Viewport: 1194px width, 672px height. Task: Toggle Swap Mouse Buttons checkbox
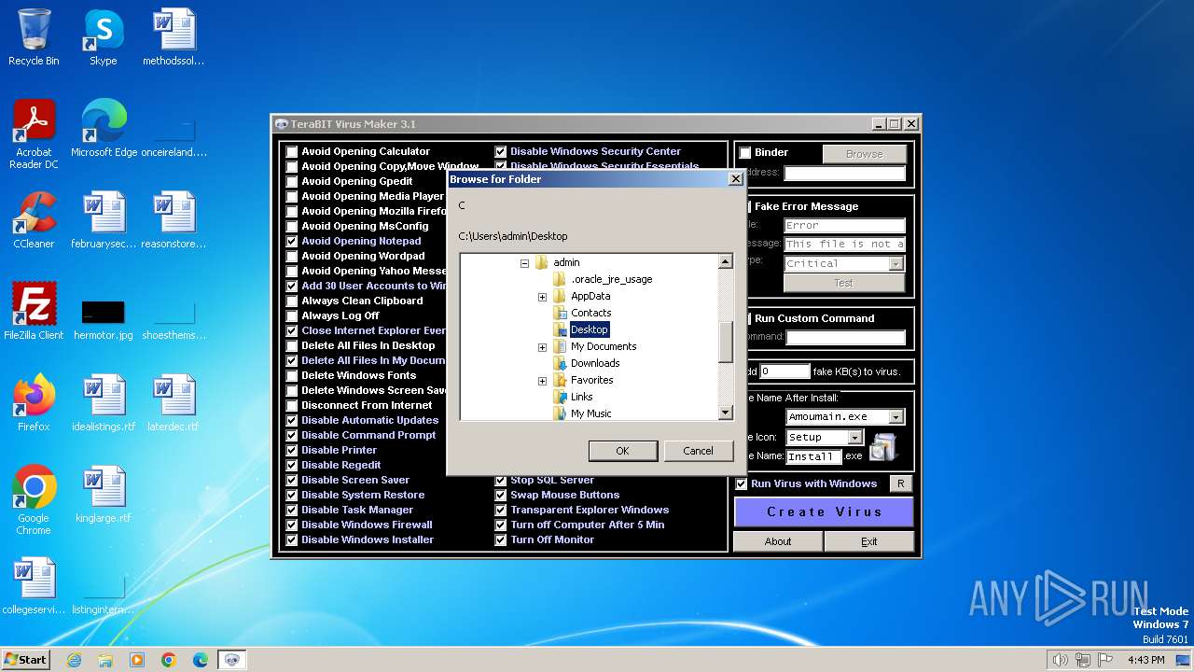click(501, 495)
